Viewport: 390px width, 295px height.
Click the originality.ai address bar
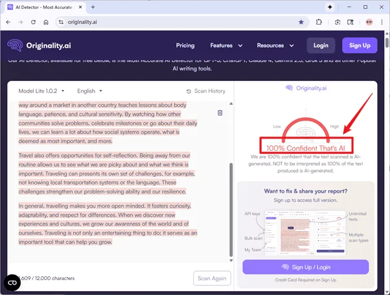[x=175, y=21]
